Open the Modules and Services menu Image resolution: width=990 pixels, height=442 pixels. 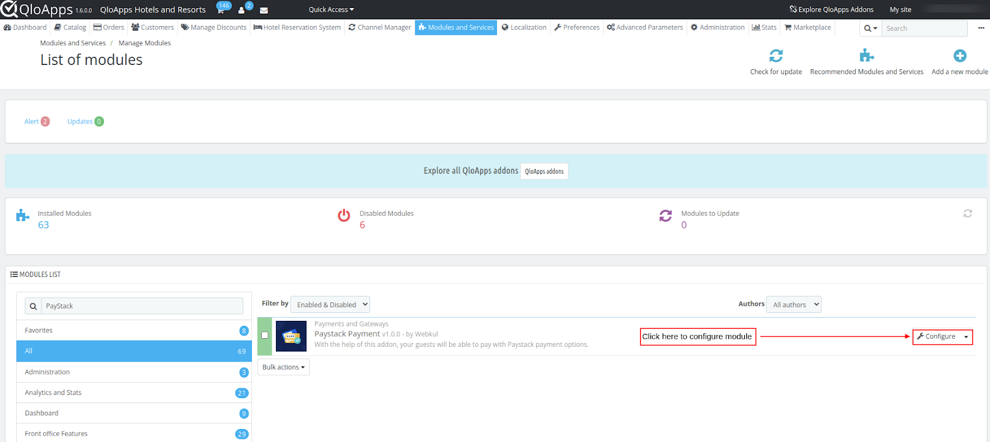[456, 27]
